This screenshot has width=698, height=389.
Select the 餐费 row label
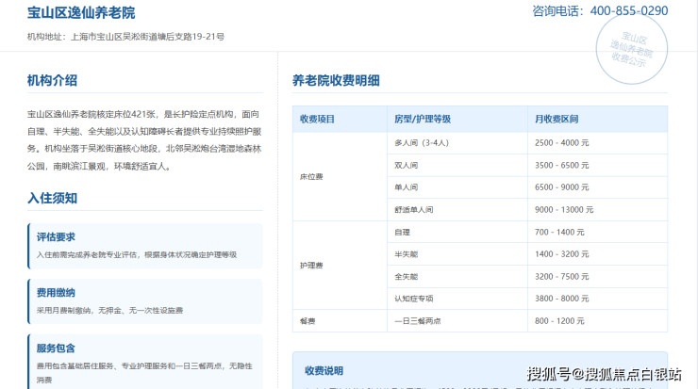pyautogui.click(x=307, y=321)
